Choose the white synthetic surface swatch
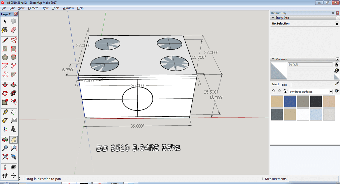 pyautogui.click(x=303, y=114)
